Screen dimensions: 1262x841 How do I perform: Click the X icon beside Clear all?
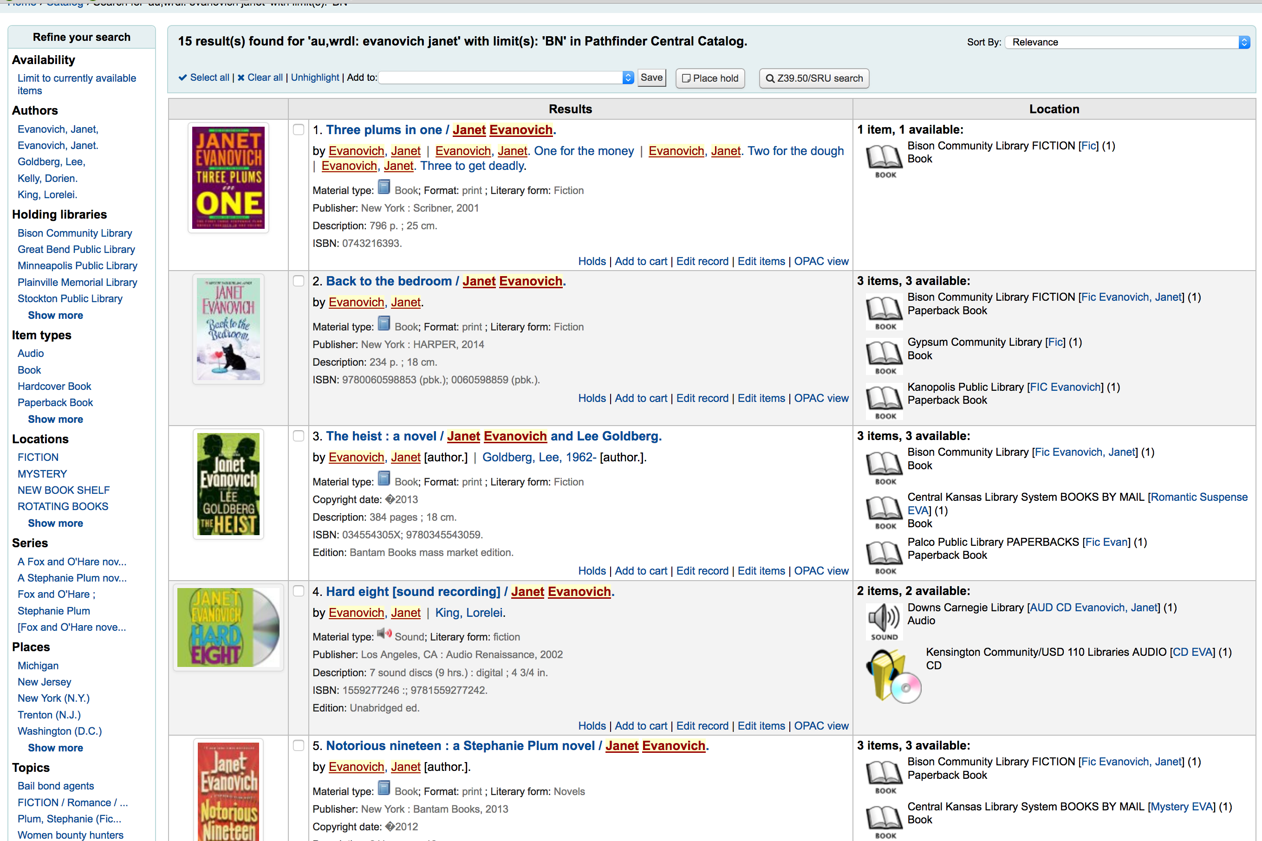point(241,78)
